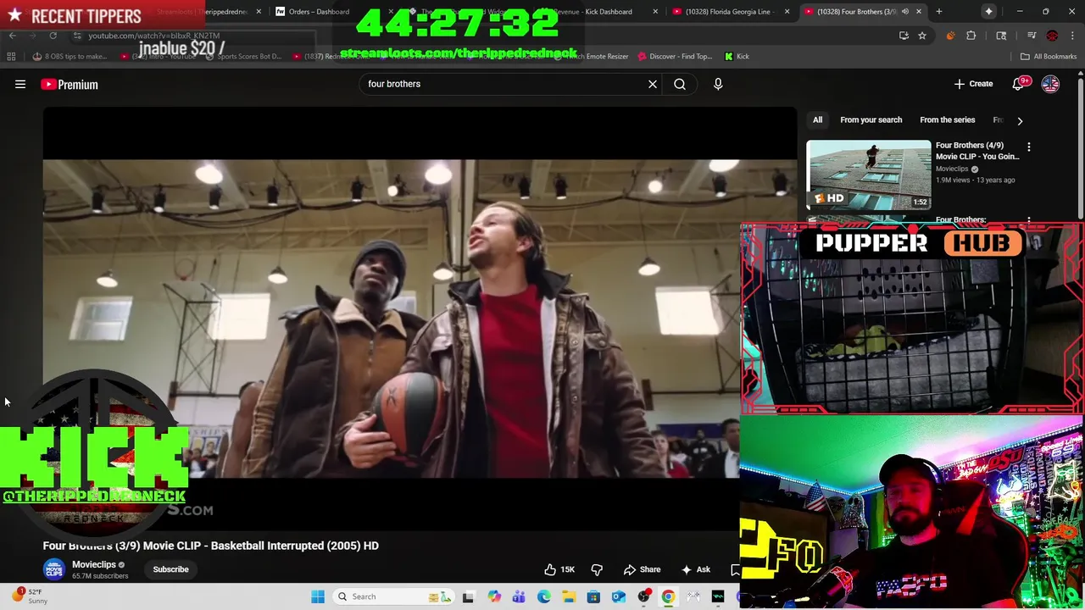This screenshot has height=610, width=1085.
Task: Open the All Bookmarks folder
Action: click(x=1048, y=56)
